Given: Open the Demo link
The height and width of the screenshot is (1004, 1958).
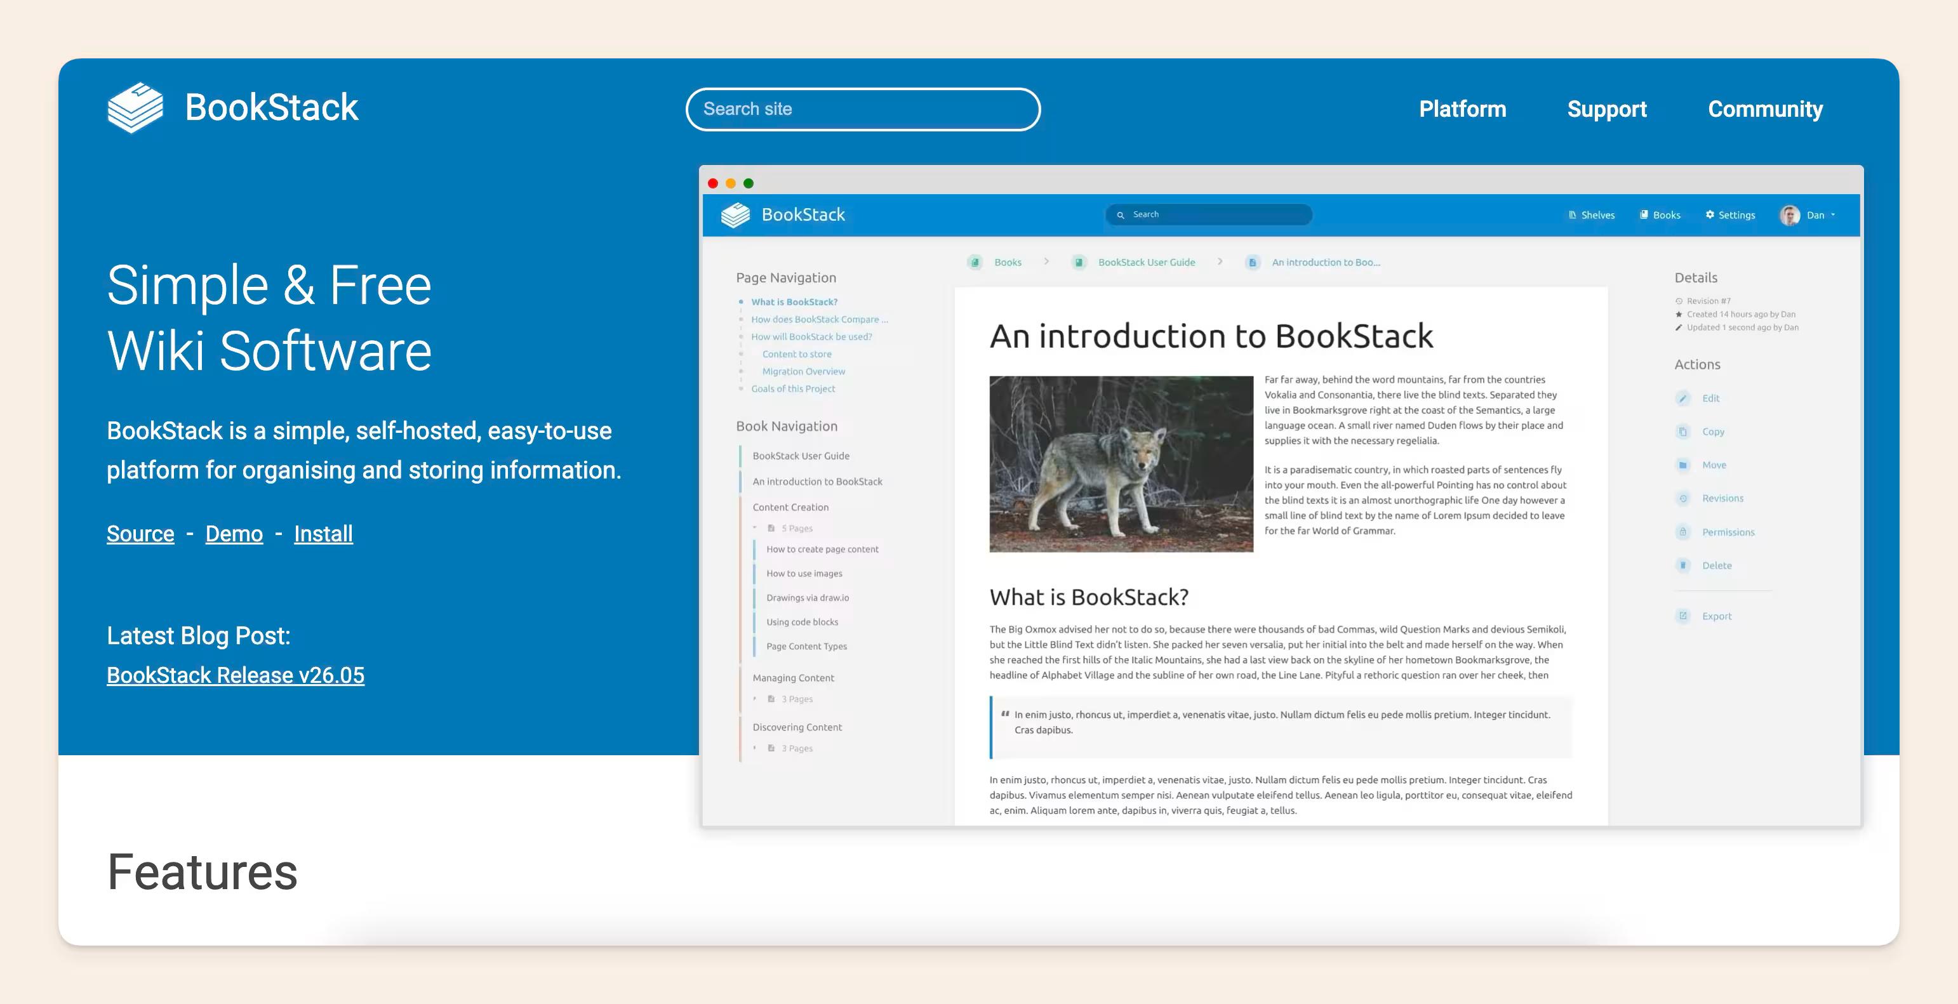Looking at the screenshot, I should click(x=234, y=534).
